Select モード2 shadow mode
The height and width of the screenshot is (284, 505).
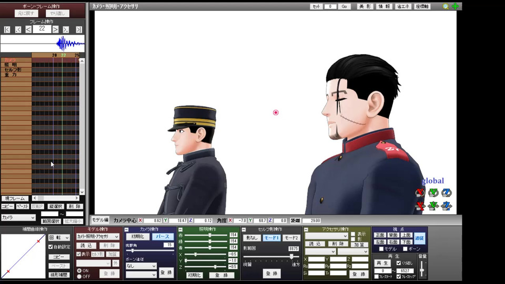pyautogui.click(x=291, y=238)
